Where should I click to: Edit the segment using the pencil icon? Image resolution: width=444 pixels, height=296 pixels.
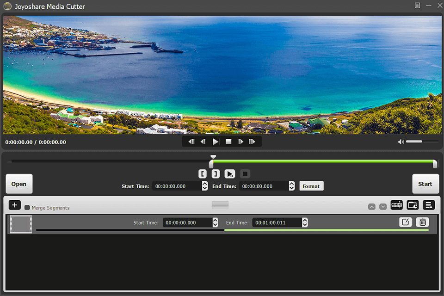pos(406,222)
